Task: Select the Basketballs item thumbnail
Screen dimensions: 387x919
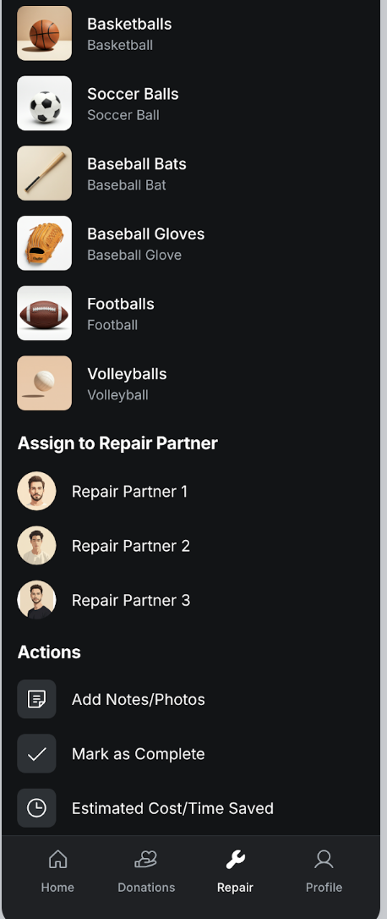Action: [x=45, y=33]
